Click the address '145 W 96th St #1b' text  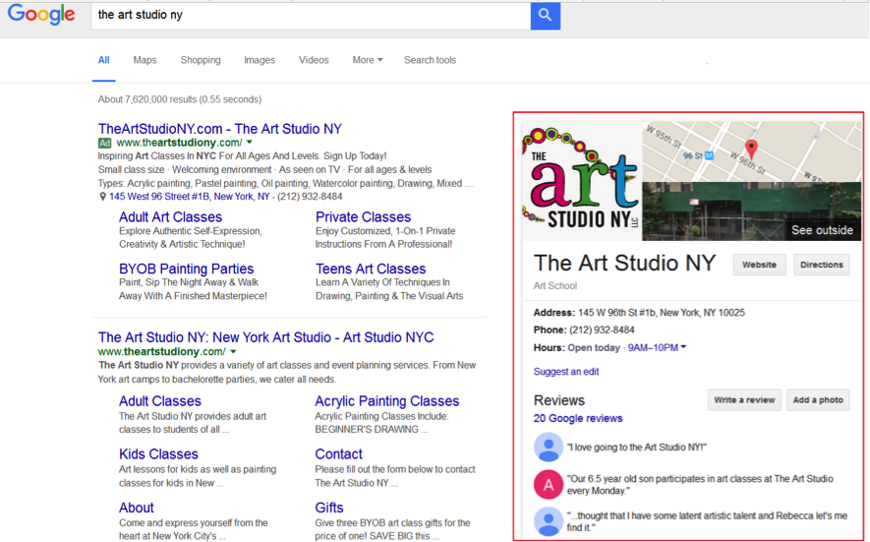tap(661, 313)
